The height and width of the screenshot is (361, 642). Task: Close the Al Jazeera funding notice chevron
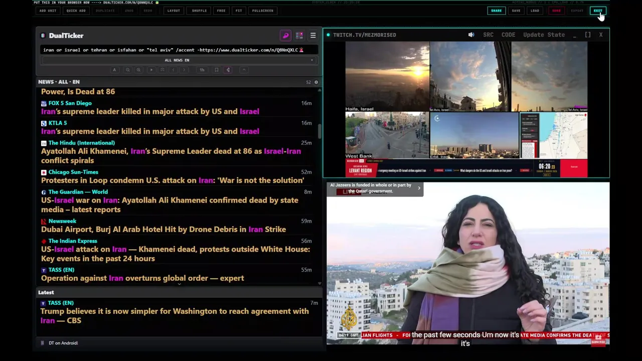pos(419,188)
